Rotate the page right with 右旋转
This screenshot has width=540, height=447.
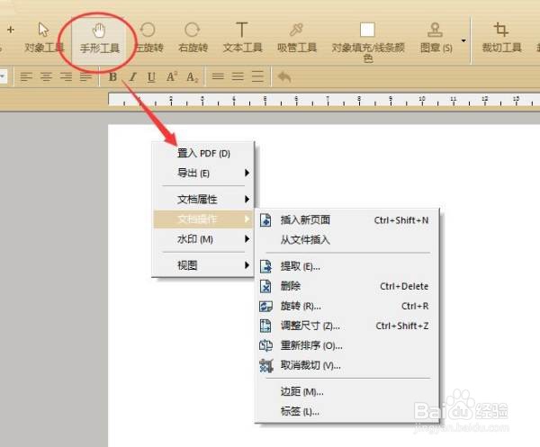point(193,38)
